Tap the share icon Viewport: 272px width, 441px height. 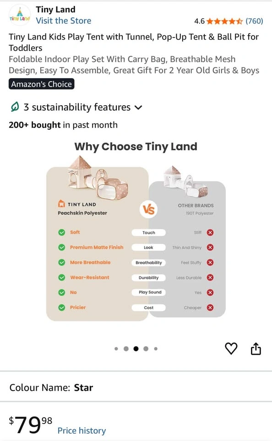(x=256, y=349)
